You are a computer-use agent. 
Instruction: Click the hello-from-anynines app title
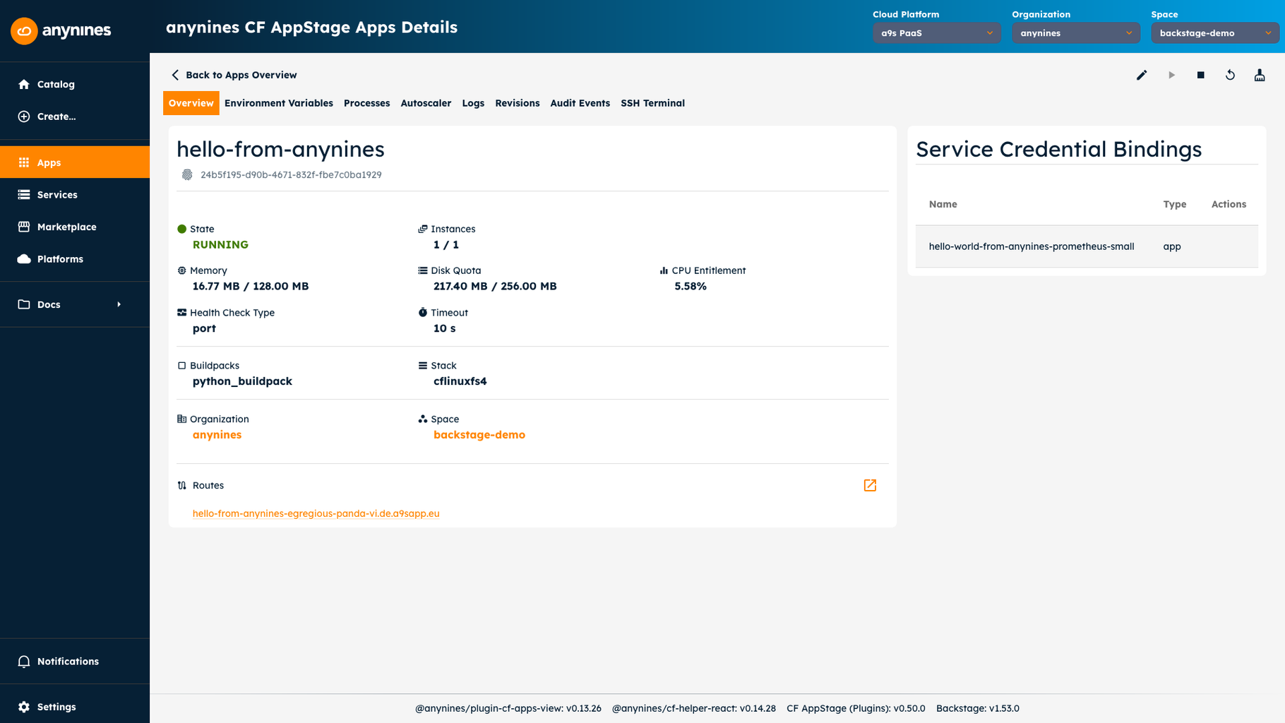click(x=280, y=149)
